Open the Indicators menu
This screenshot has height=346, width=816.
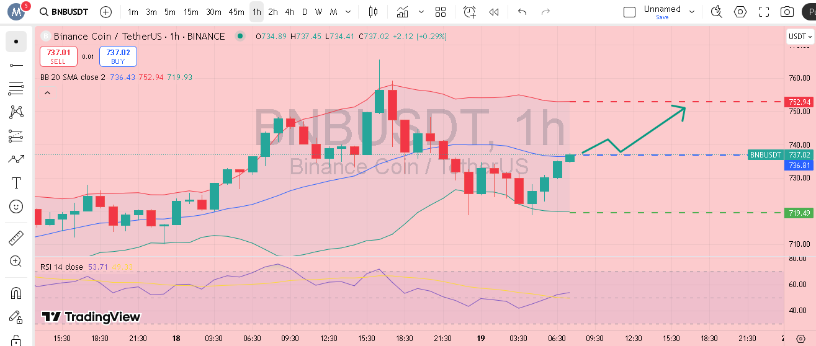pos(403,12)
